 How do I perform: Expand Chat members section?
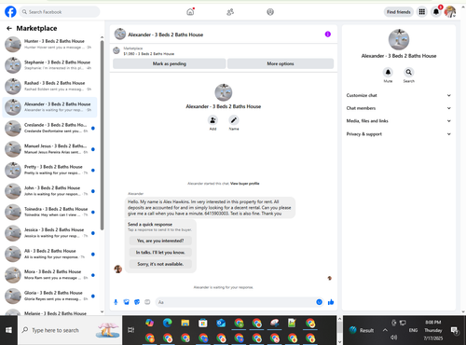click(399, 108)
